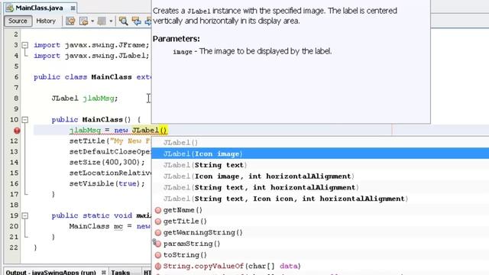Click line number 12 in gutter

[14, 141]
